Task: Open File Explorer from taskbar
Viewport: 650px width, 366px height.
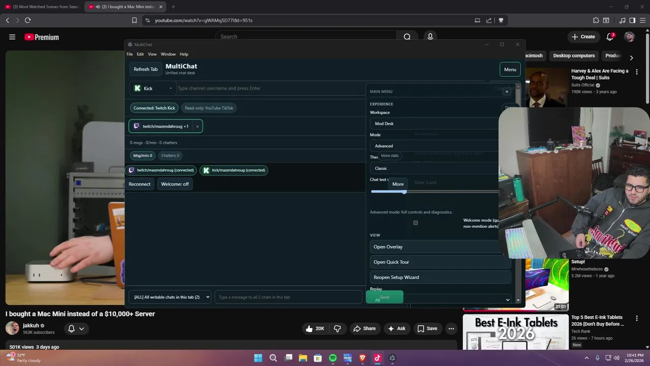Action: coord(303,358)
